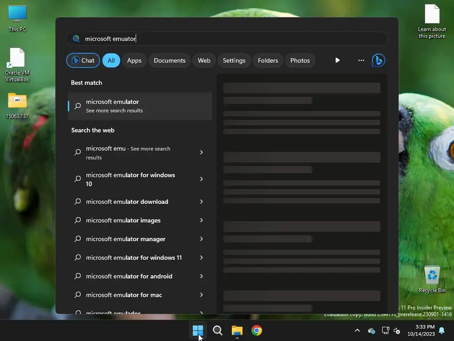Click the 3:33 PM clock and date
The width and height of the screenshot is (454, 341).
click(x=421, y=330)
